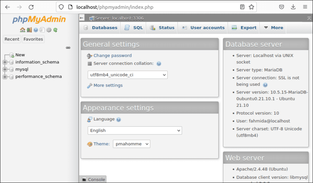
Task: Click help icon beside Server connection collation
Action: coord(159,64)
